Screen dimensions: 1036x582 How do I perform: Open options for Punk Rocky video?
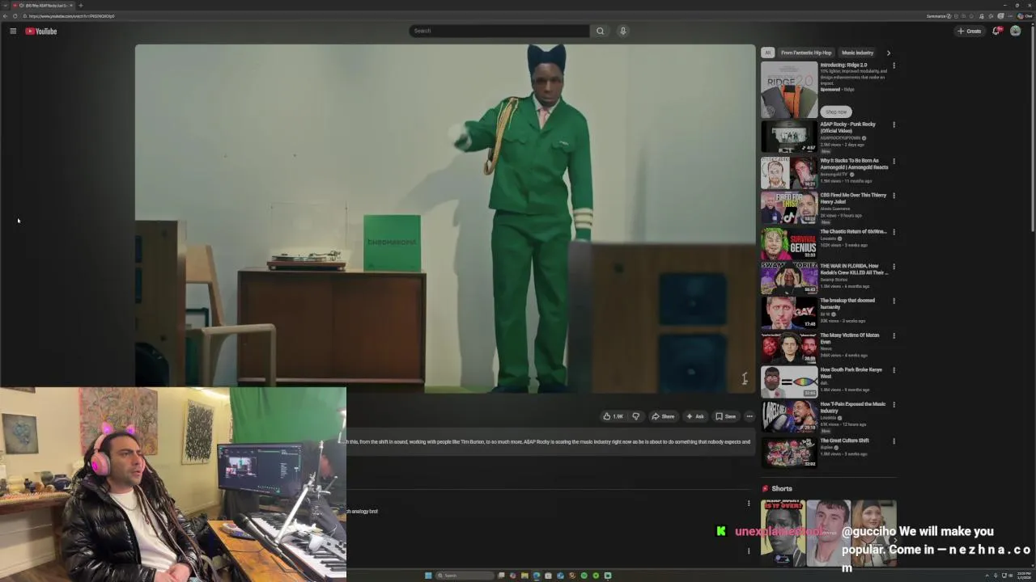(894, 124)
